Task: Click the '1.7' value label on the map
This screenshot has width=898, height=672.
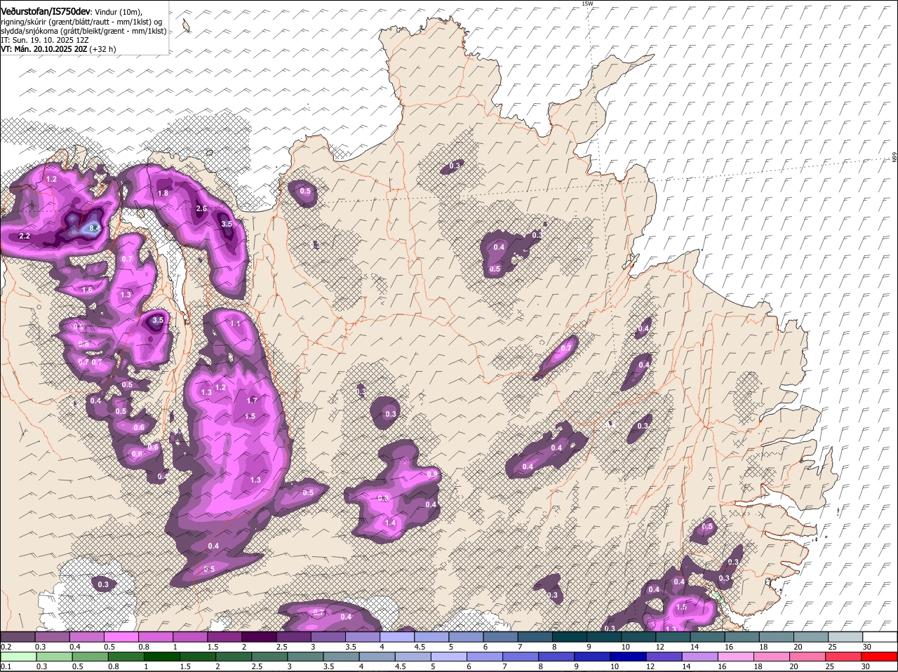Action: point(253,401)
